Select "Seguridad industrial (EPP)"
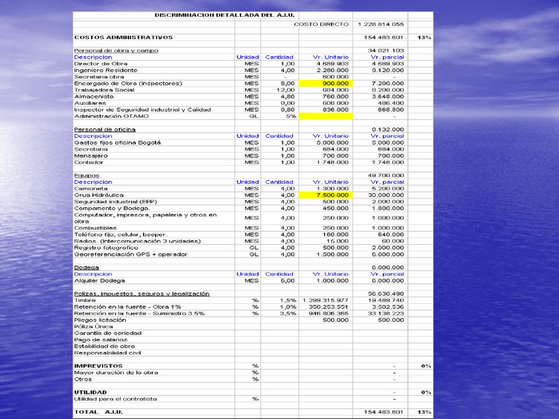The width and height of the screenshot is (559, 419). 116,202
